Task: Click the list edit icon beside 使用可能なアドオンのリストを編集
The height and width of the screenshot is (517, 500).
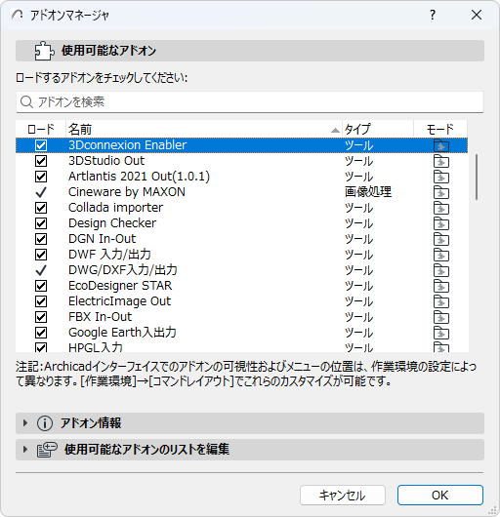Action: tap(47, 450)
